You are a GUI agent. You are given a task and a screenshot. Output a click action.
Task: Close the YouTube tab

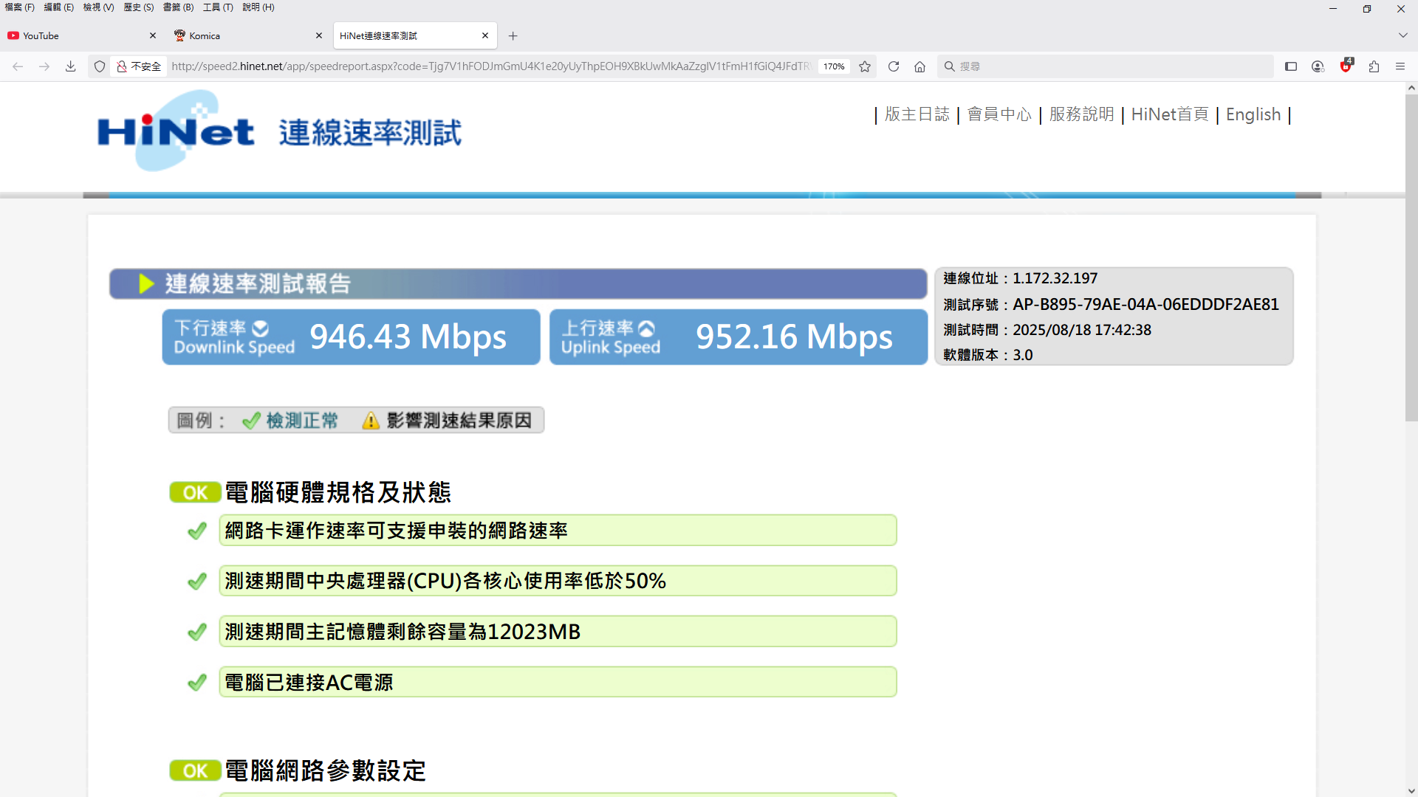(153, 35)
